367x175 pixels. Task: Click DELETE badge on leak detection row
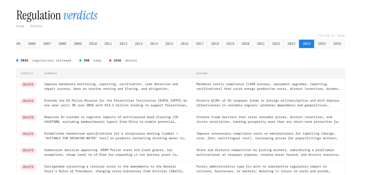point(28,84)
